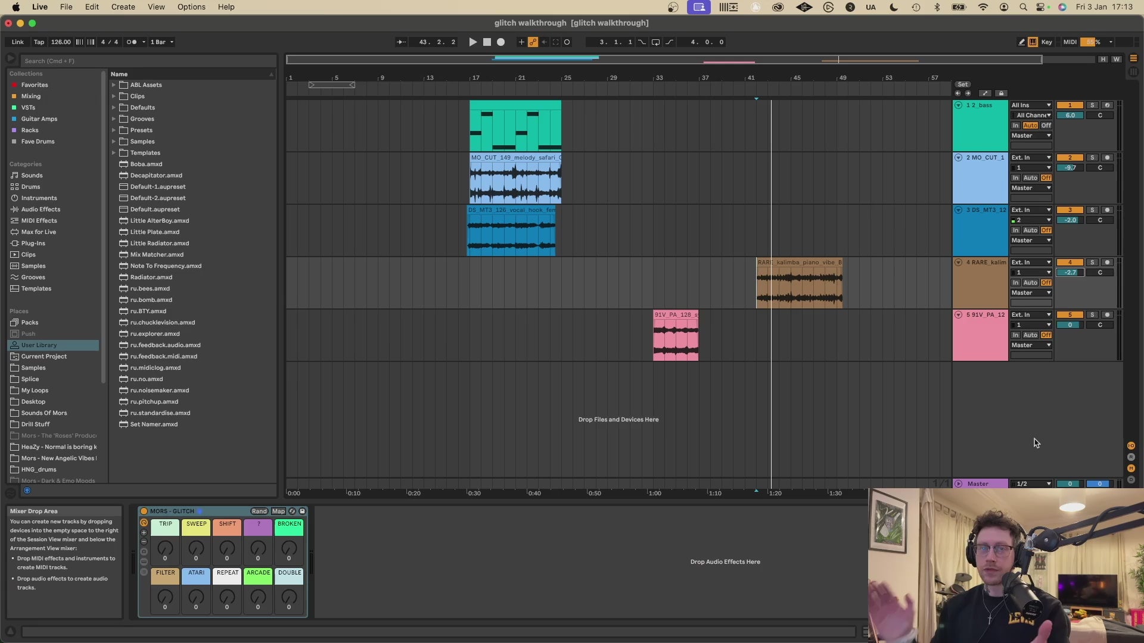The image size is (1144, 643).
Task: Open the Ext. In input dropdown on track 2
Action: (1031, 158)
